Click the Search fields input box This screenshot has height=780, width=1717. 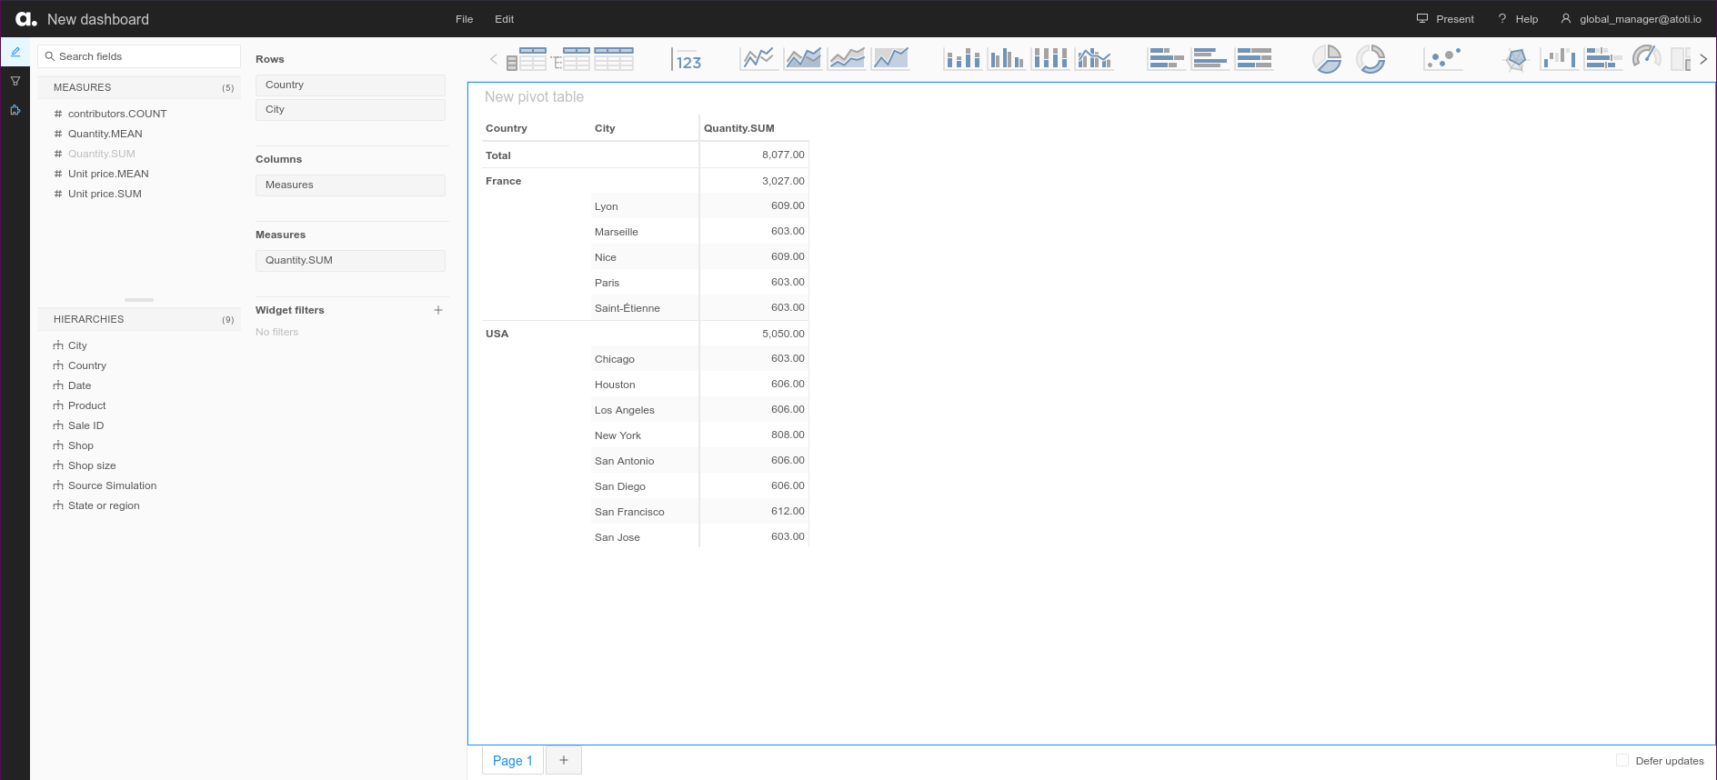pos(141,56)
